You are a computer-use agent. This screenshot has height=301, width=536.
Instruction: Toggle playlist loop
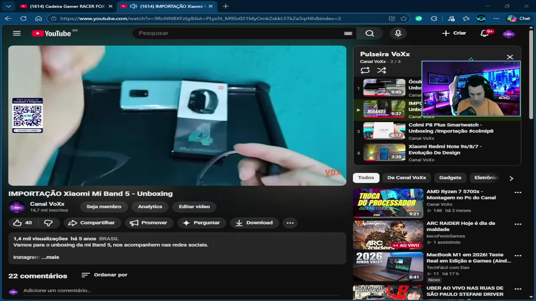[x=365, y=70]
